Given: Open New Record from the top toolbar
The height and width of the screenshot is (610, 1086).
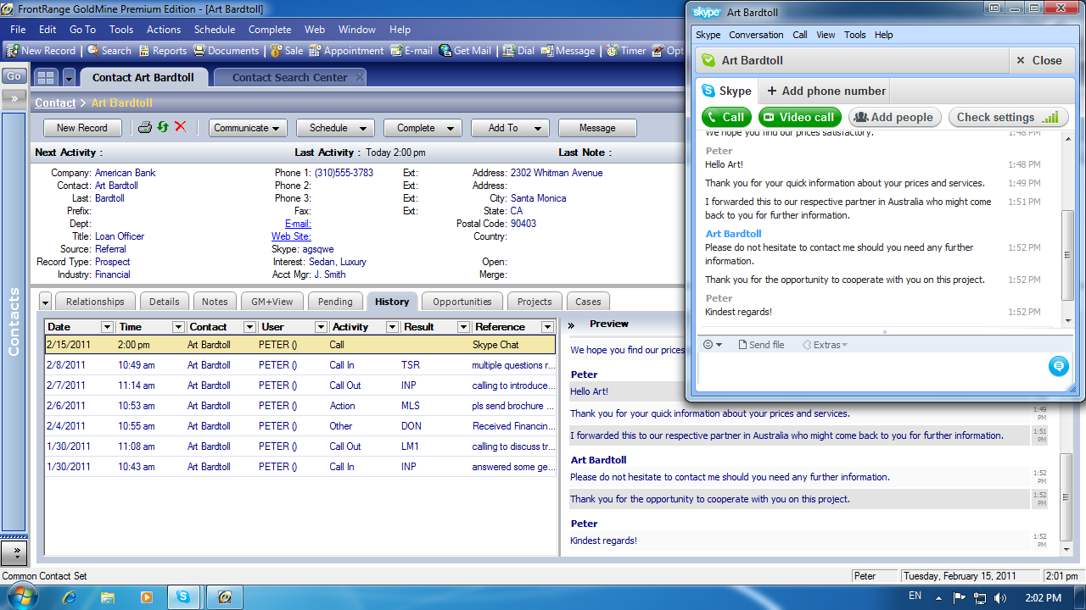Looking at the screenshot, I should [x=42, y=51].
